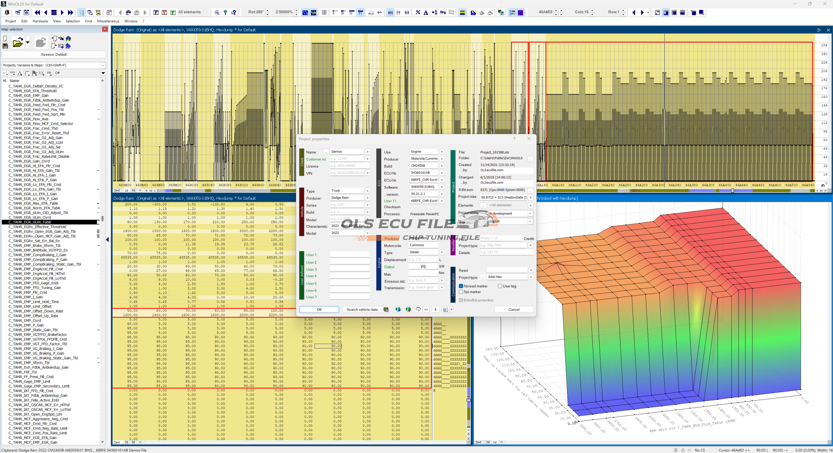Screen dimensions: 833x453
Task: Select the 32-bit data width icon
Action: [x=351, y=12]
